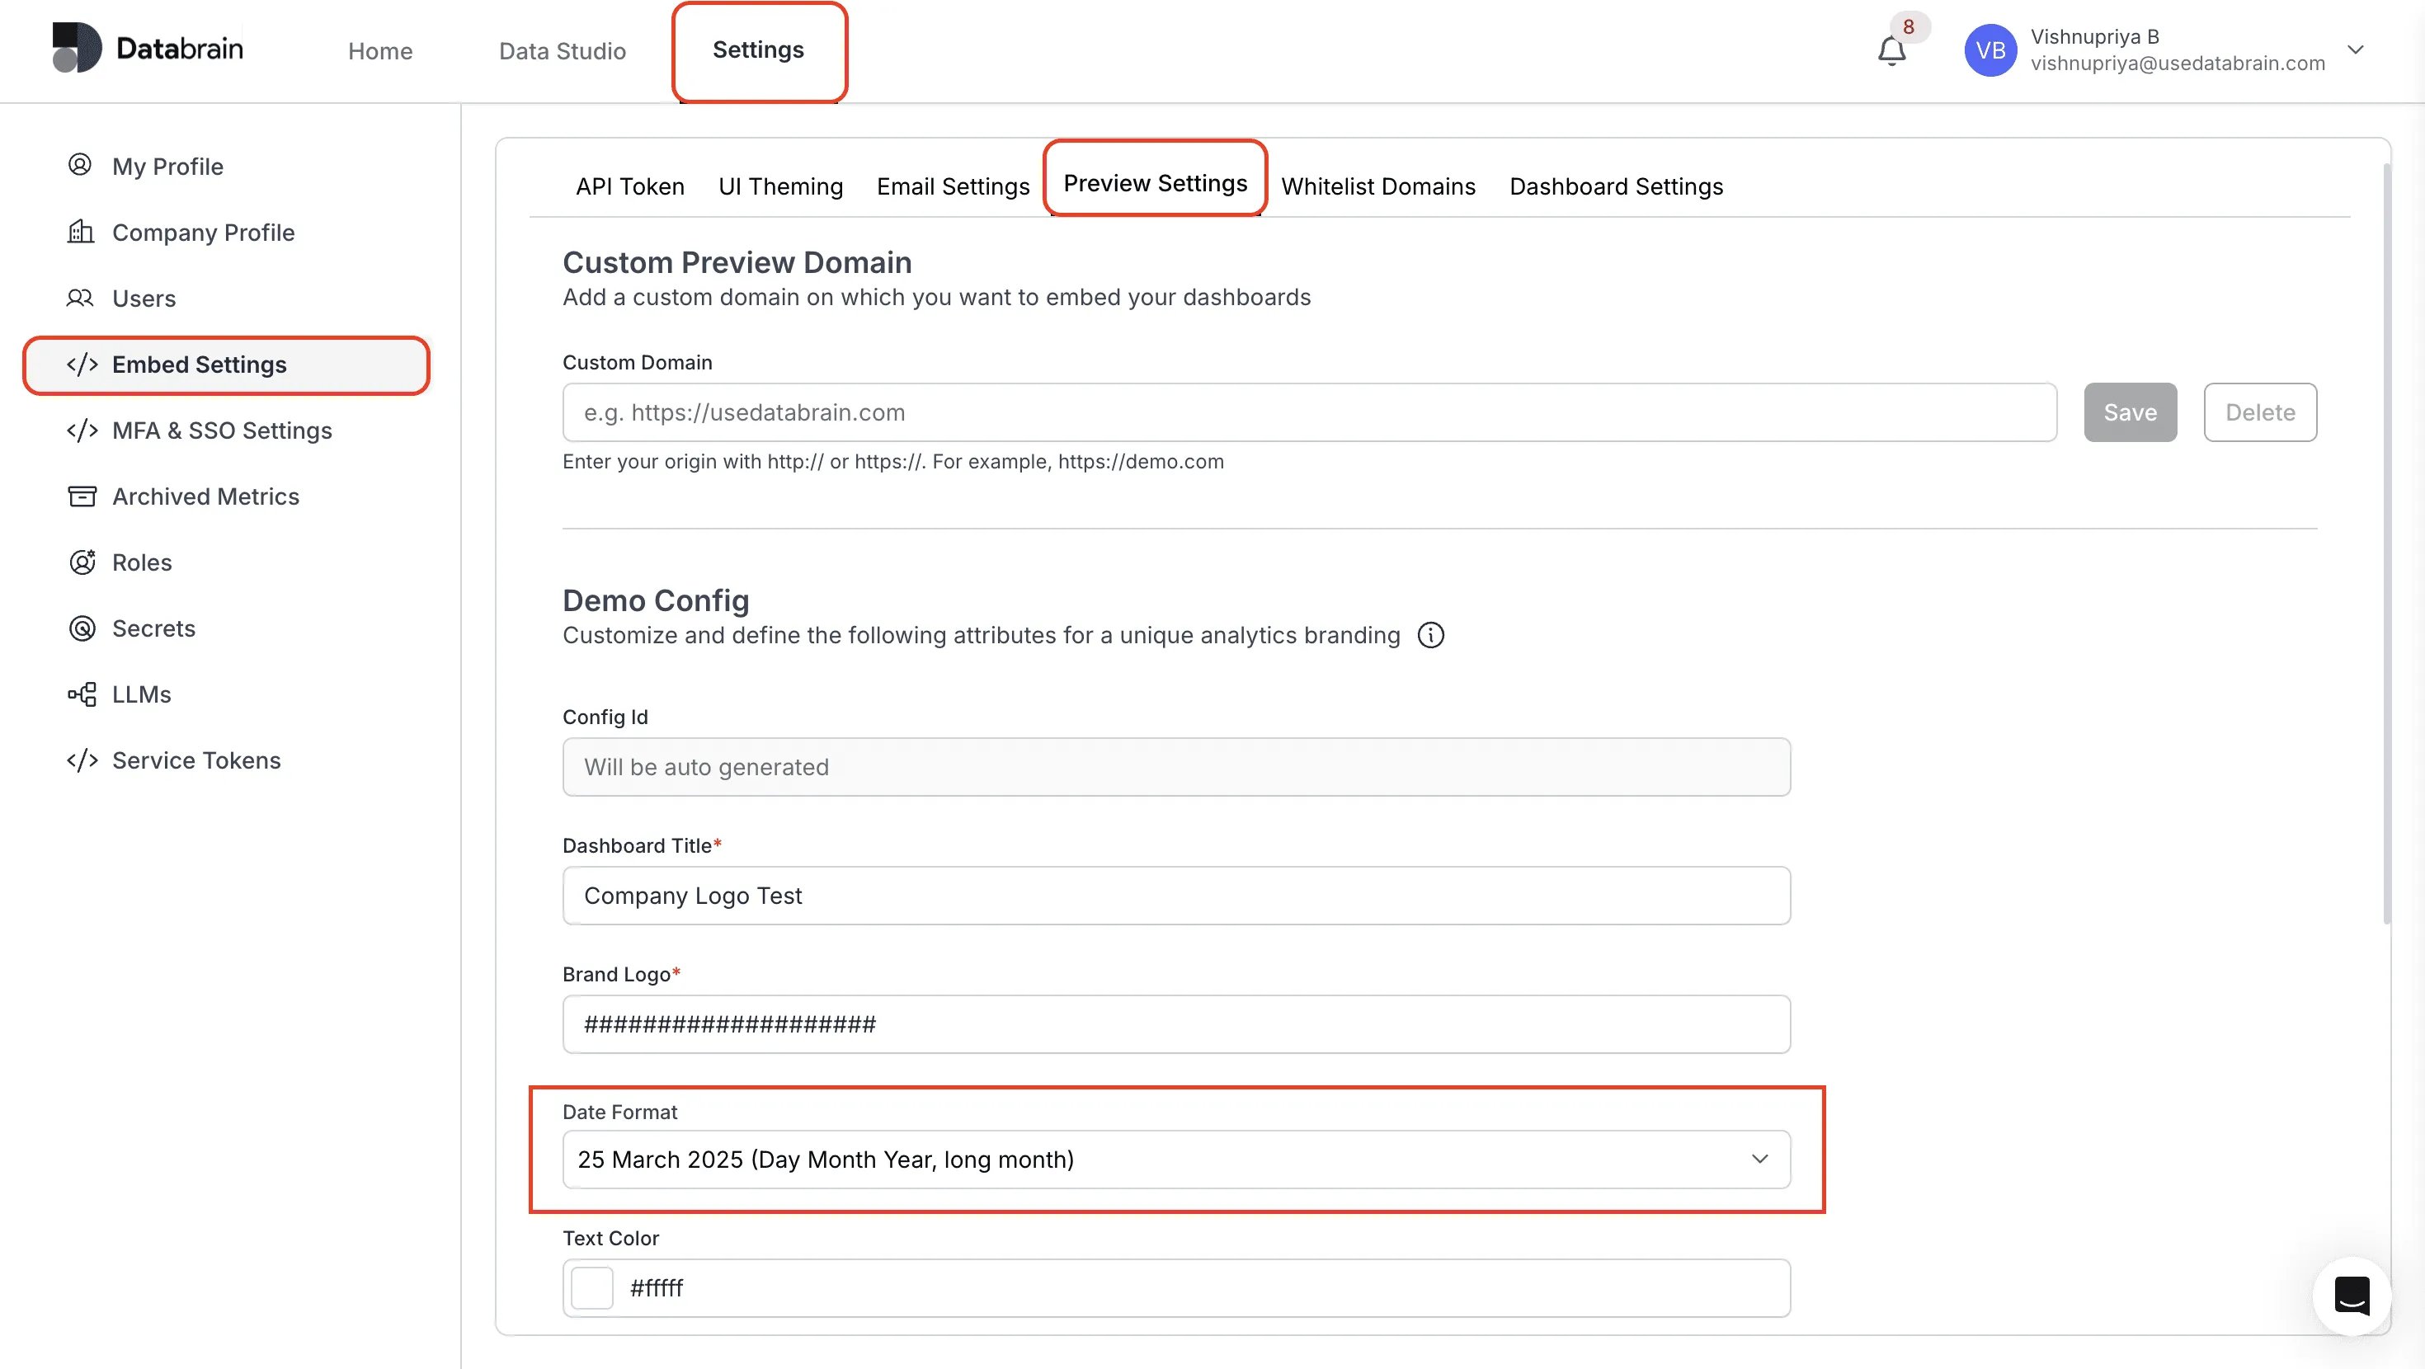Open the Secrets settings page
This screenshot has width=2425, height=1369.
(153, 628)
